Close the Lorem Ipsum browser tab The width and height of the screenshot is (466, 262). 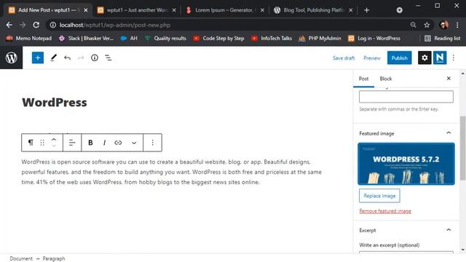(x=262, y=10)
